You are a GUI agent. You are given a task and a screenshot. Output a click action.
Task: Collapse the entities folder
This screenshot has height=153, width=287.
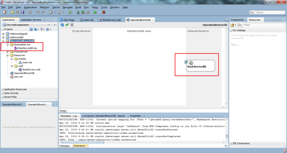(12, 59)
